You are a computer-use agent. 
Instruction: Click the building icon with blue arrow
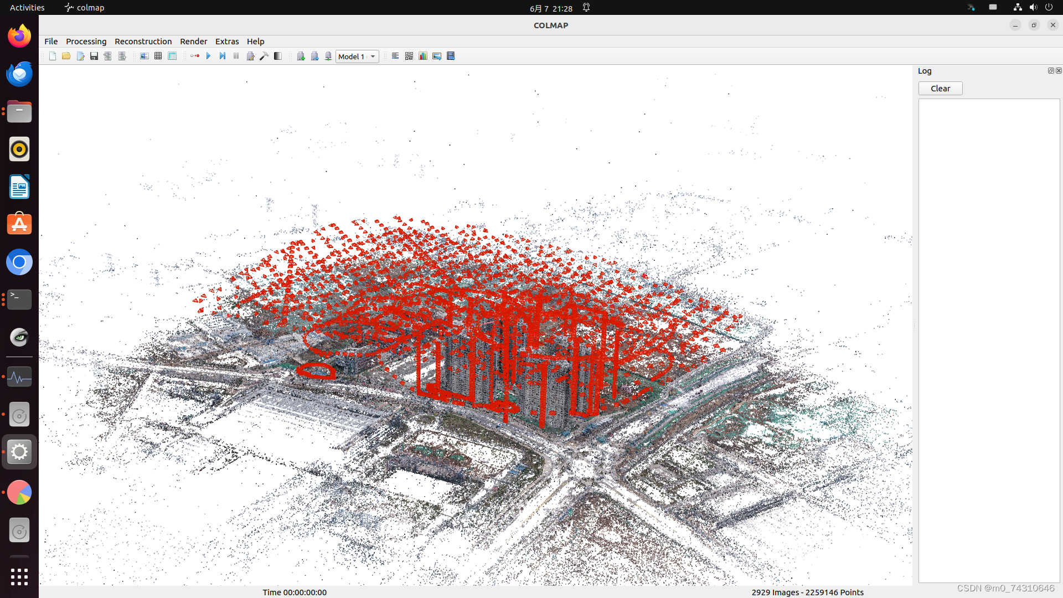tap(315, 56)
